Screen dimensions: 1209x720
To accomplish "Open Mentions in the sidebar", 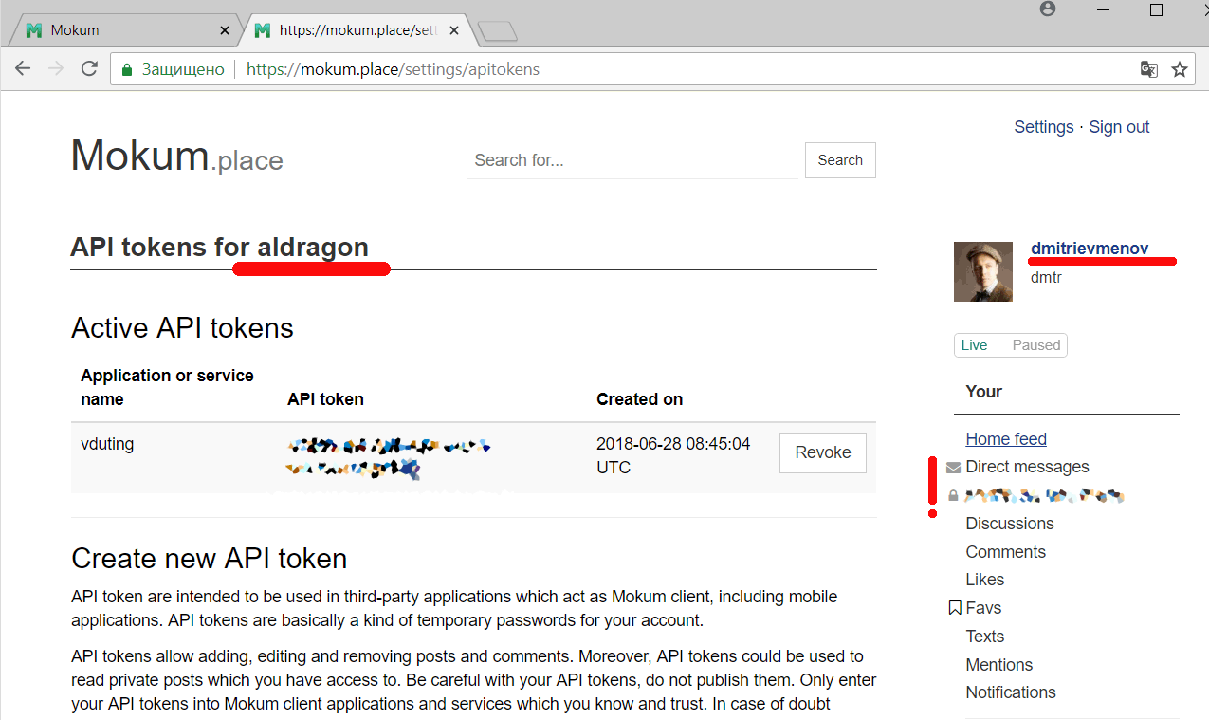I will (998, 665).
